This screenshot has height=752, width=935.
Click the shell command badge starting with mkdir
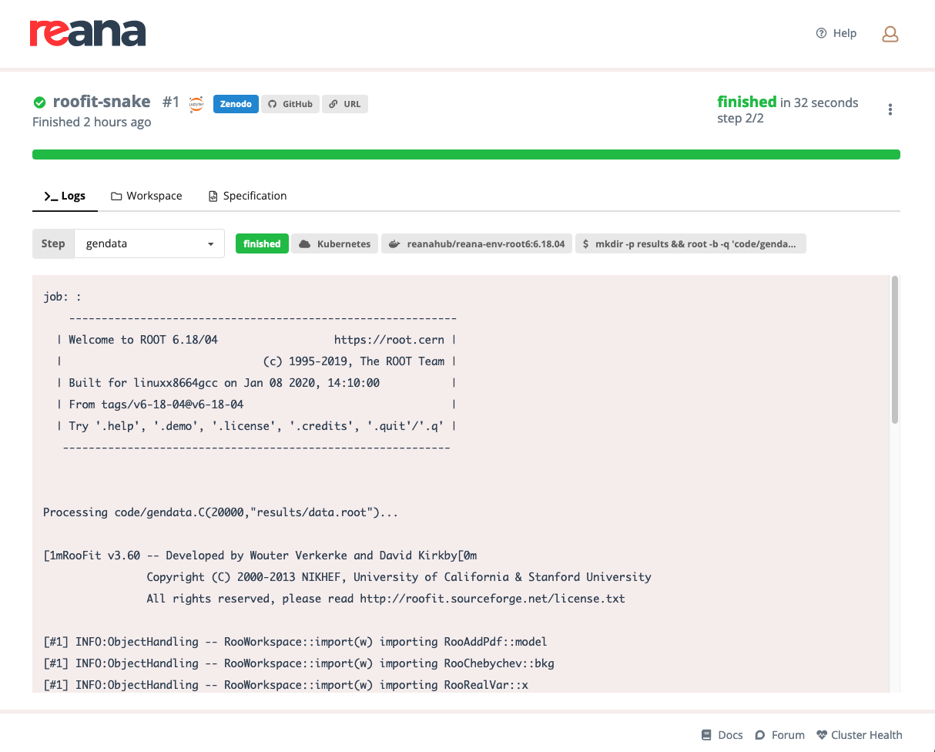(x=691, y=243)
